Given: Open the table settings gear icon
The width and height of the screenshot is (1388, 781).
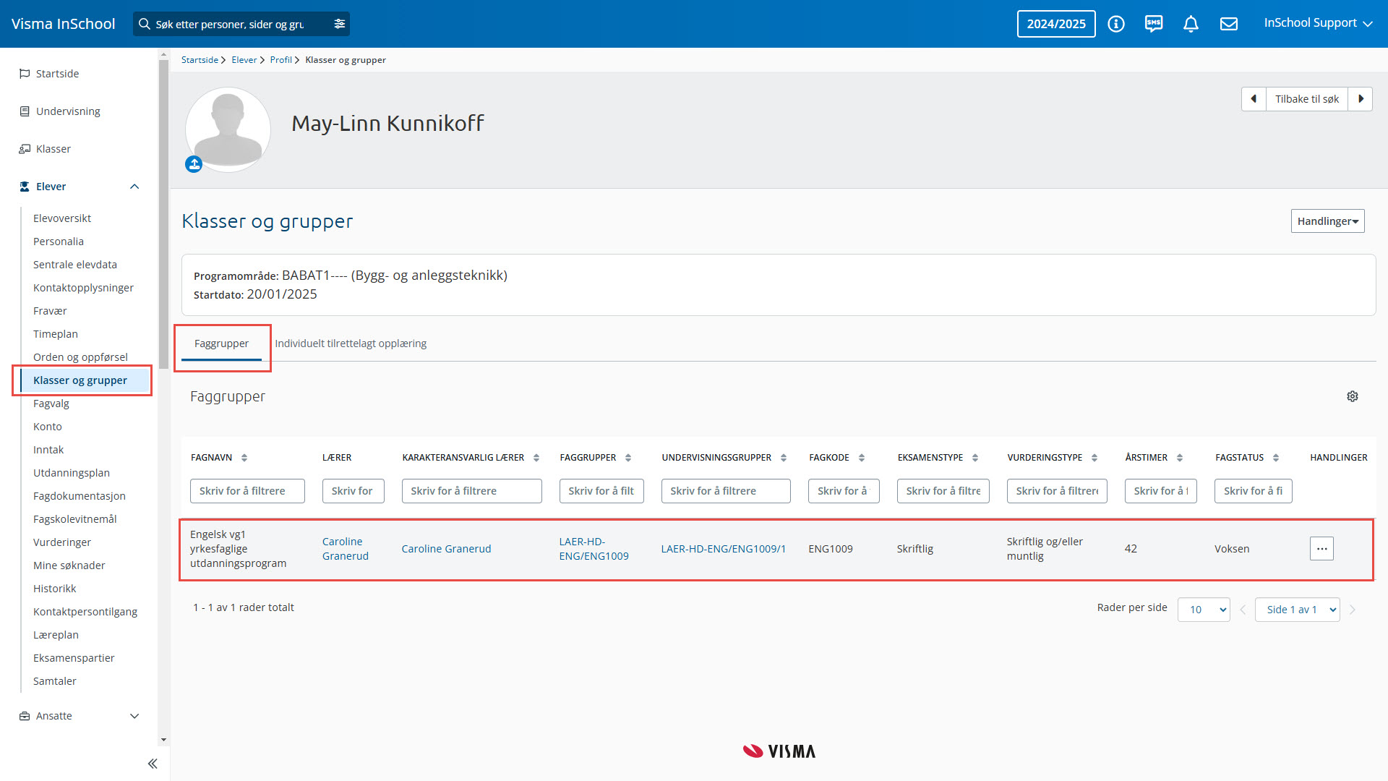Looking at the screenshot, I should click(x=1352, y=396).
